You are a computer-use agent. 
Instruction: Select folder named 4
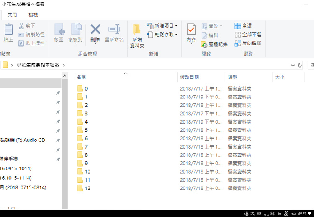click(82, 122)
